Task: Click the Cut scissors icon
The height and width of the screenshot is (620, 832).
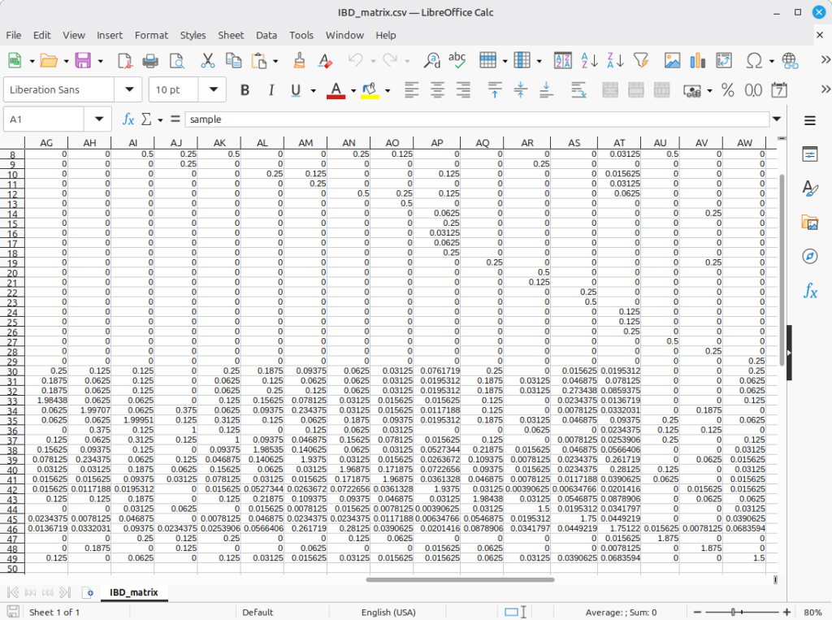Action: pos(207,61)
